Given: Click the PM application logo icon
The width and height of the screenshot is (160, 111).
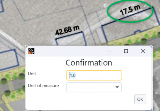Looking at the screenshot, I should (31, 51).
